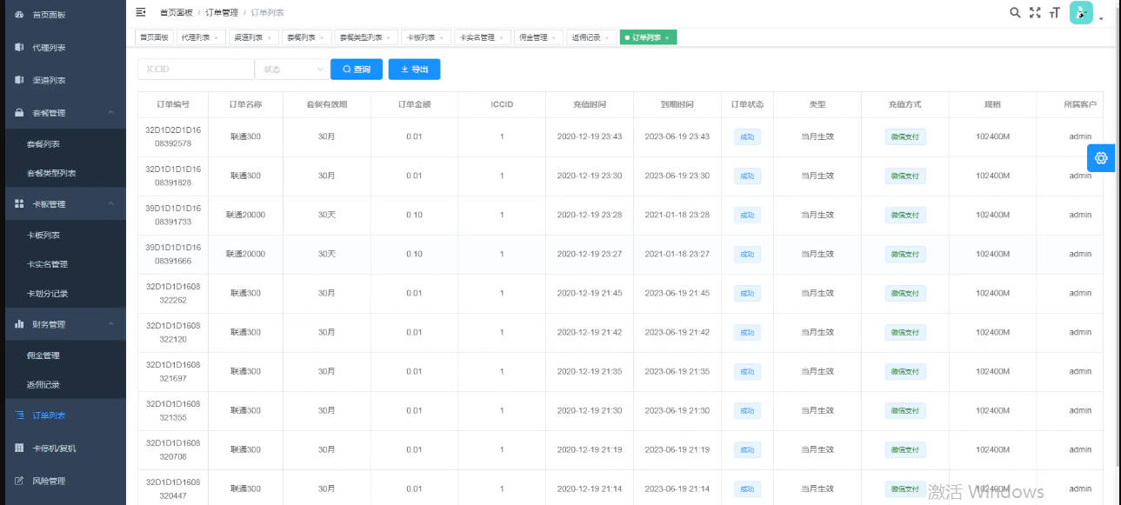Open the floating blue settings gear

click(1101, 157)
